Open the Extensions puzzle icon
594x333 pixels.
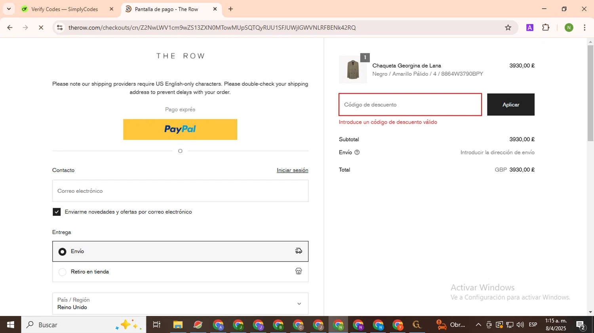coord(546,28)
